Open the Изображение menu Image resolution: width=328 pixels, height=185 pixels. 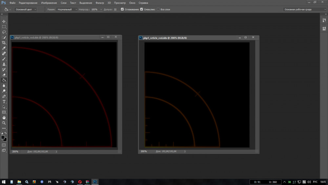click(49, 3)
